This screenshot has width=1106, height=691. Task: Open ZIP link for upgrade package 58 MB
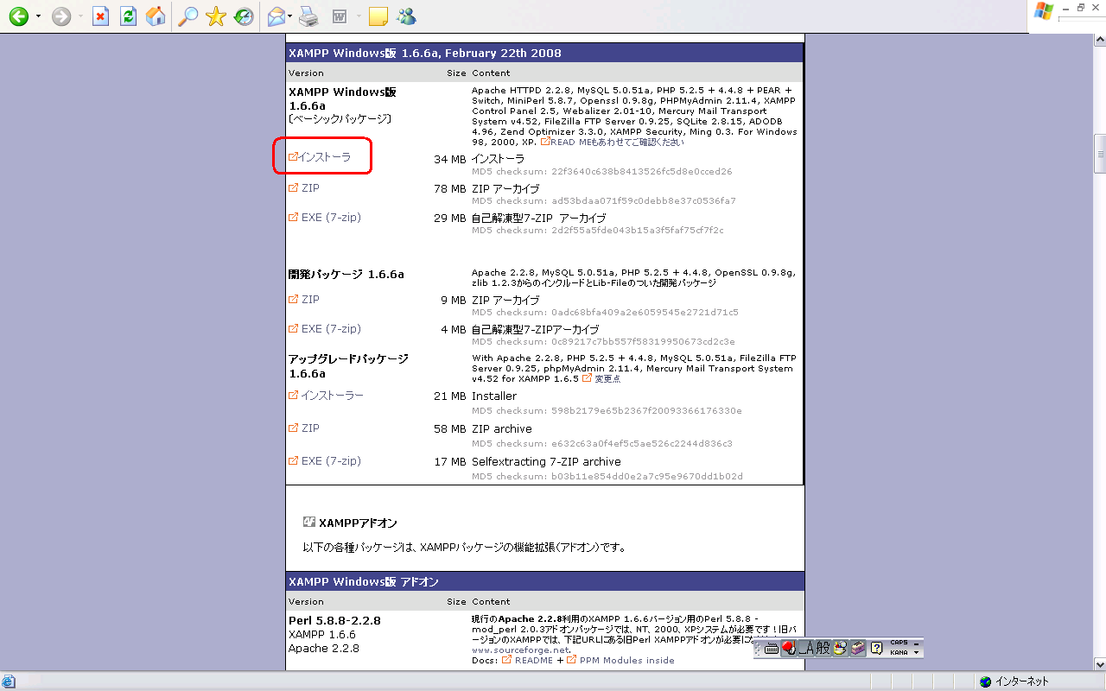point(310,428)
